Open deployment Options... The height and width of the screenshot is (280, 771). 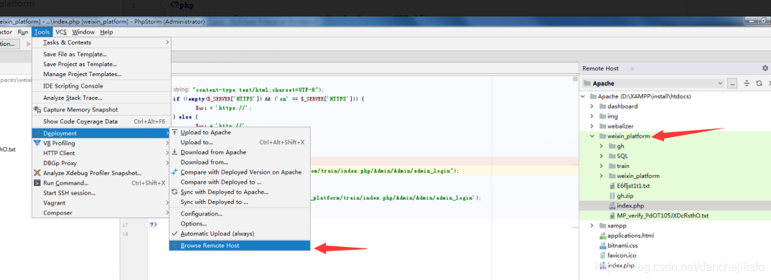coord(193,223)
